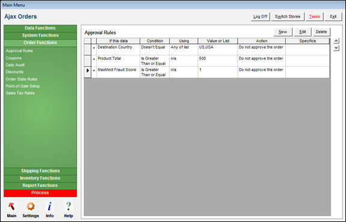Click the New rule button
Viewport: 346px width, 222px height.
283,32
